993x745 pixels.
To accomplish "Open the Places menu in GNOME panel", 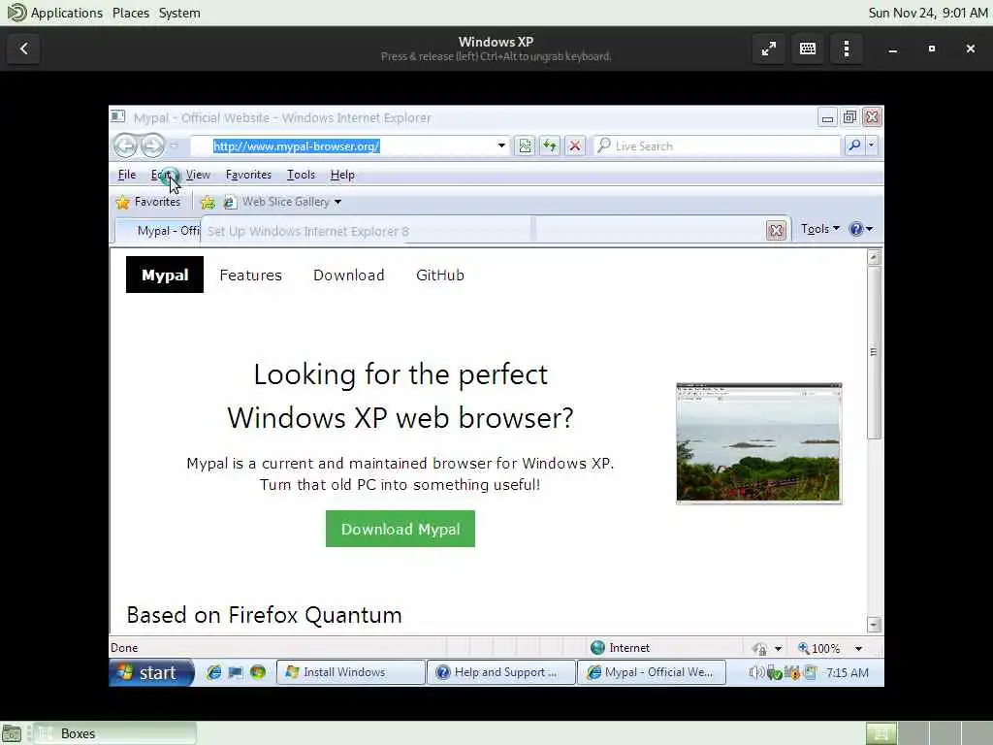I will (x=131, y=13).
